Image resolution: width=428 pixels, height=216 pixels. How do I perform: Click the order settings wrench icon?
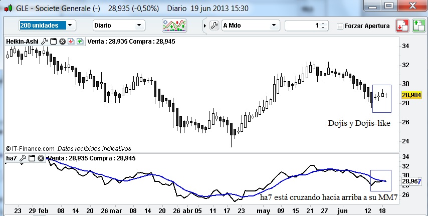click(x=215, y=26)
